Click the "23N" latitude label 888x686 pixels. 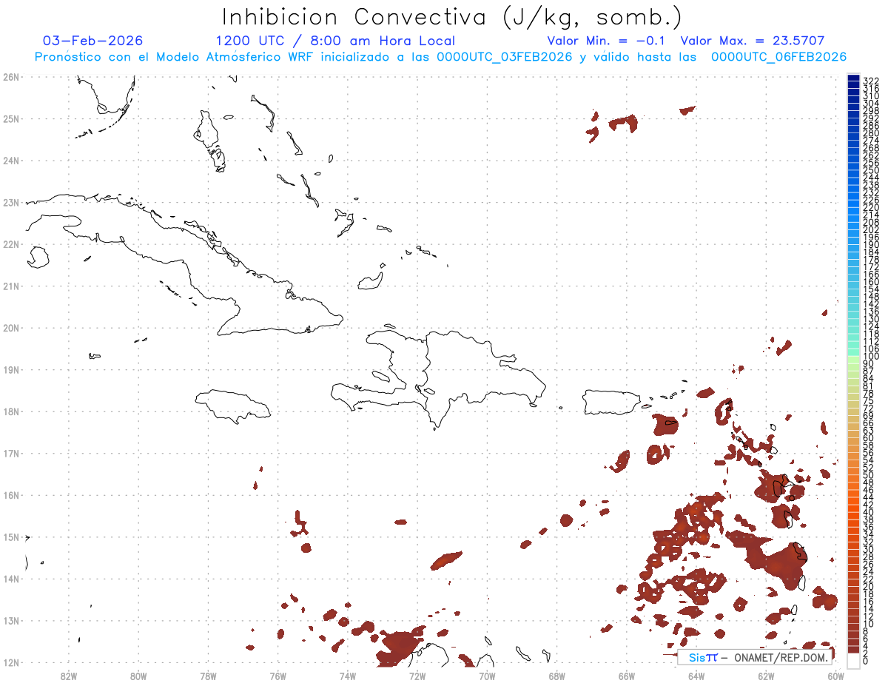(11, 202)
